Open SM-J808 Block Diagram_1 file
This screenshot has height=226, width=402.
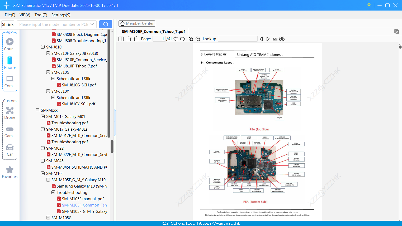[79, 34]
